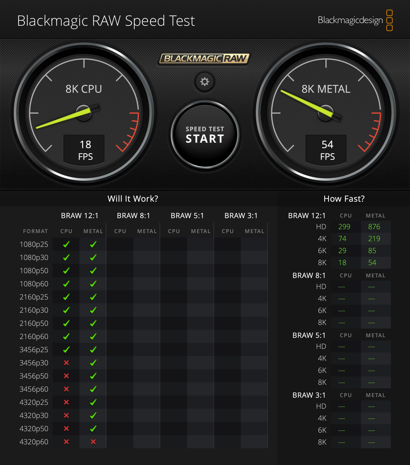Viewport: 410px width, 465px height.
Task: Click the METAL checkmark for 2160p50
Action: coord(93,323)
